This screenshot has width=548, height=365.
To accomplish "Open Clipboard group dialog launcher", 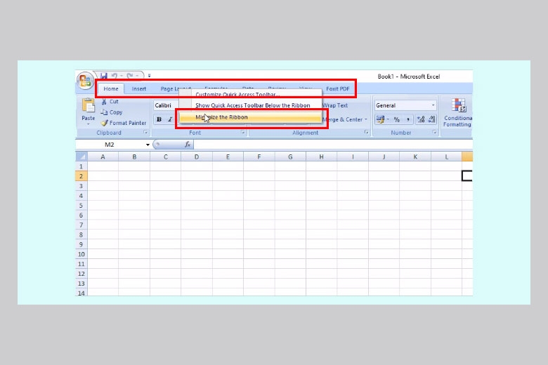I will [x=145, y=133].
